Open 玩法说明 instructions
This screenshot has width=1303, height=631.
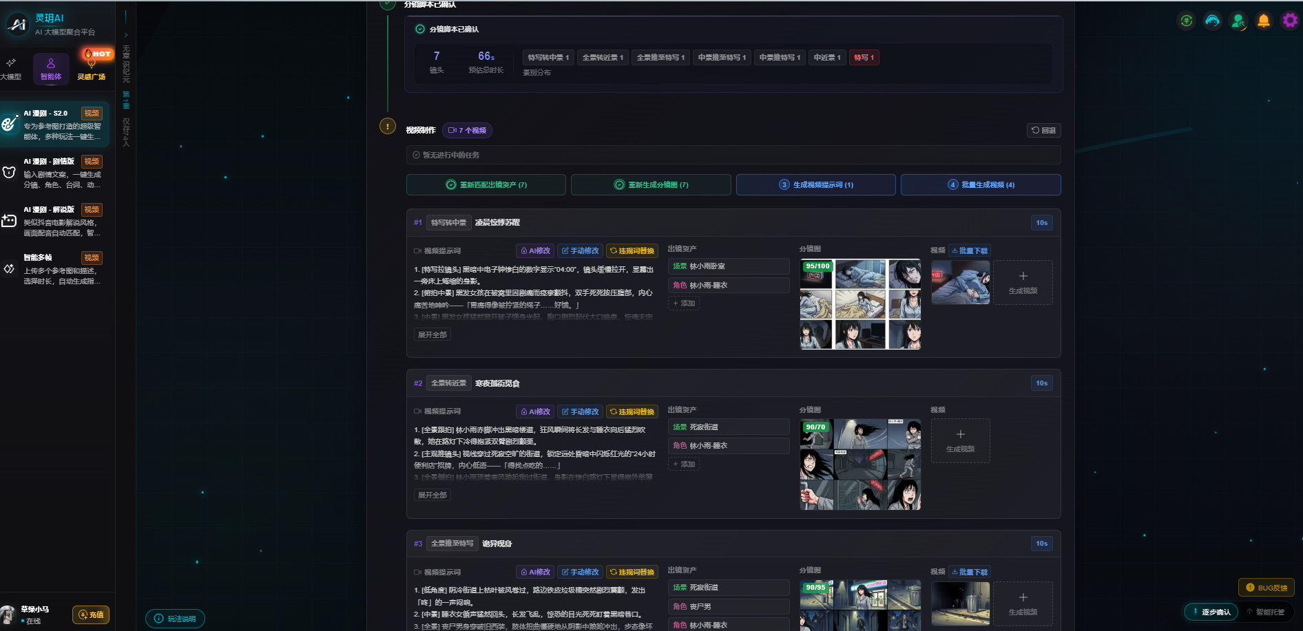point(175,619)
